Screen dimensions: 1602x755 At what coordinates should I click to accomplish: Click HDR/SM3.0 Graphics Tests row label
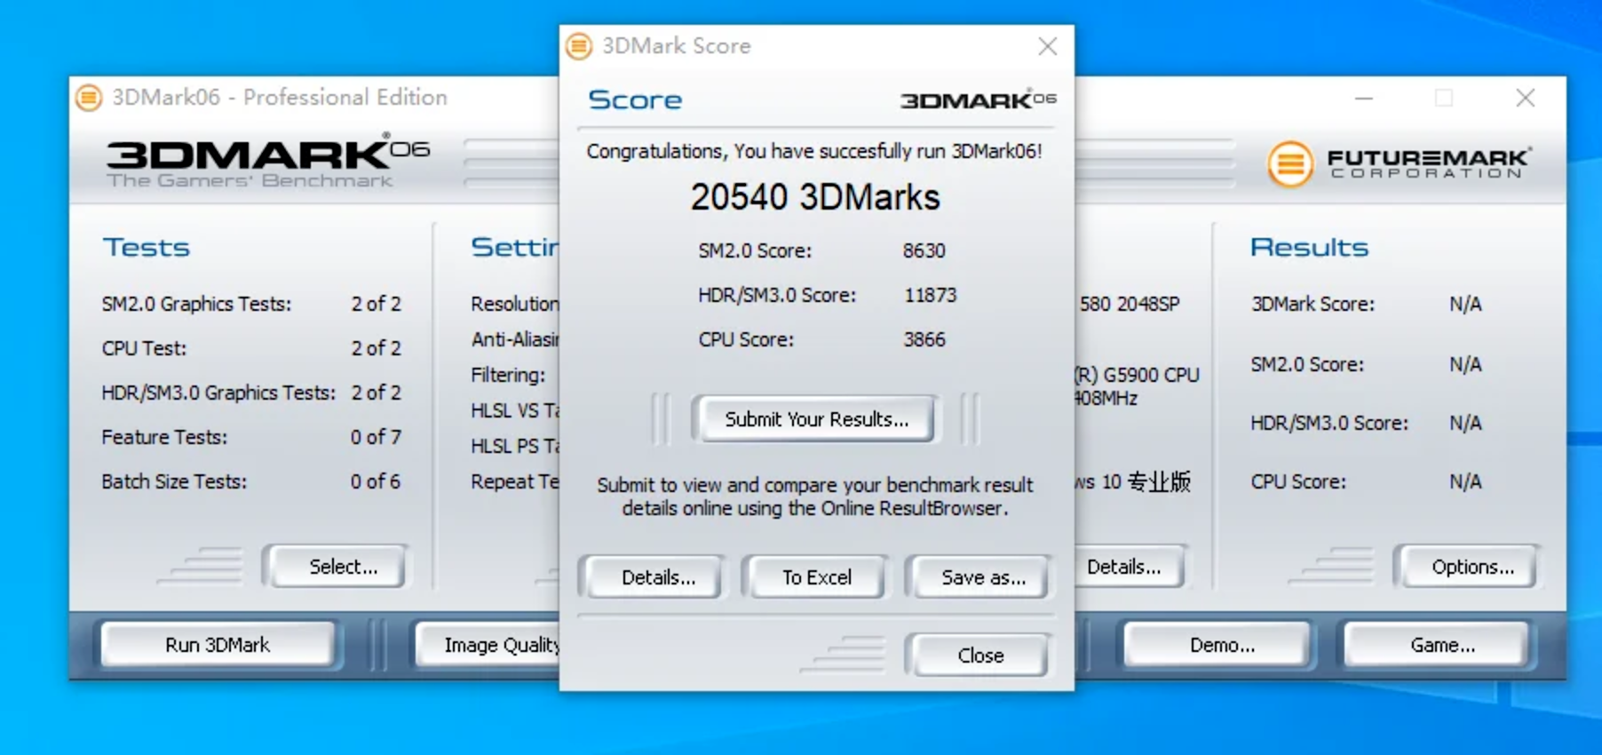[x=218, y=393]
